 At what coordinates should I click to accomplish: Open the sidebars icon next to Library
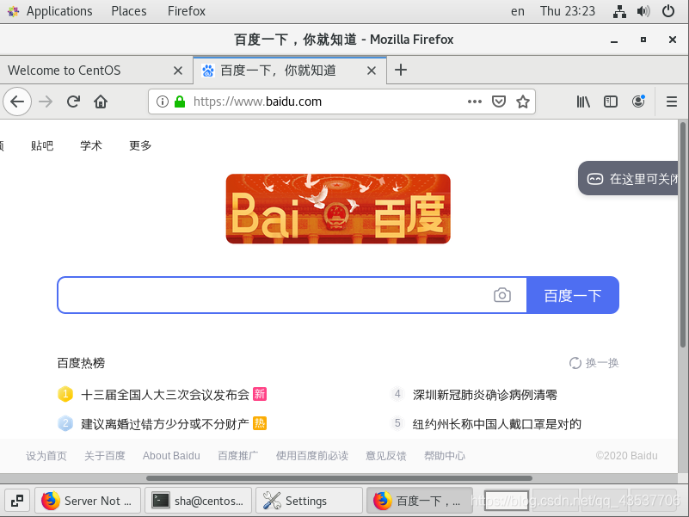610,101
